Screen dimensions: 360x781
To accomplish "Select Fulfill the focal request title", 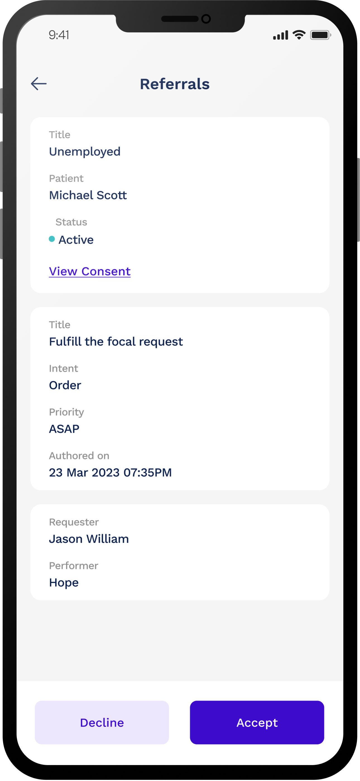I will (116, 341).
